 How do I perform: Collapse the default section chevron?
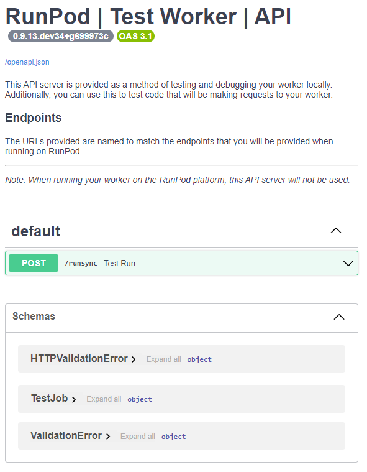[x=336, y=231]
